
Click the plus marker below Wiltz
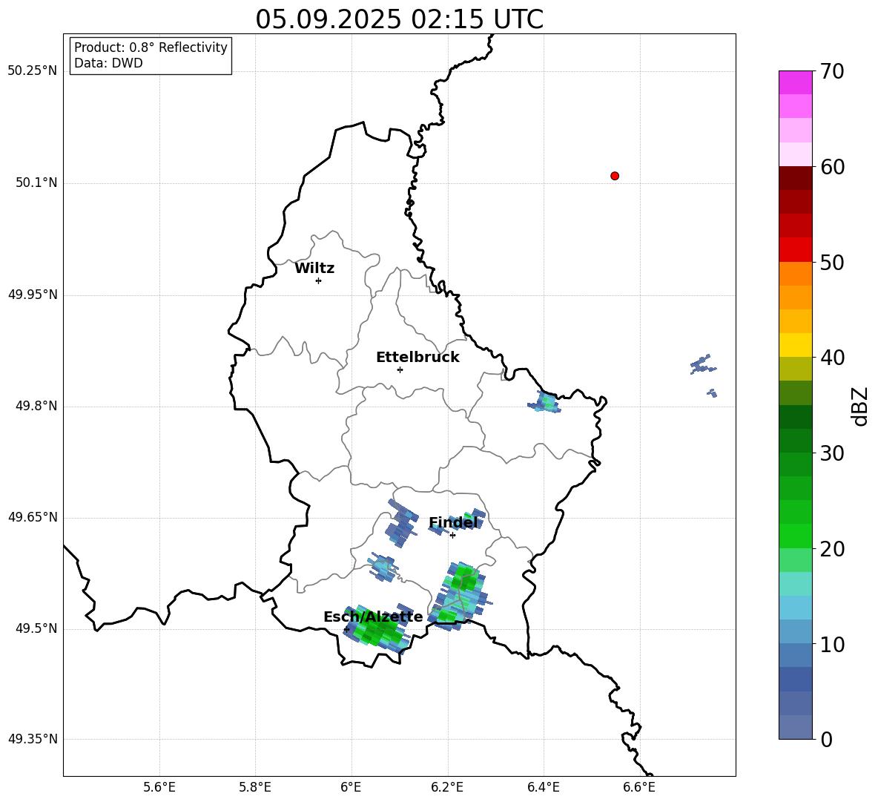[x=318, y=280]
